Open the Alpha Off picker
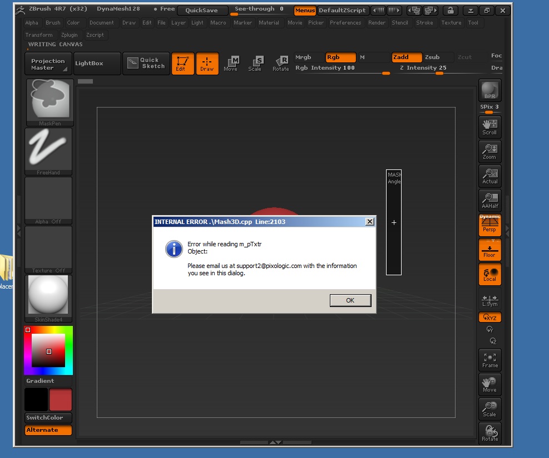Image resolution: width=549 pixels, height=458 pixels. click(x=48, y=201)
